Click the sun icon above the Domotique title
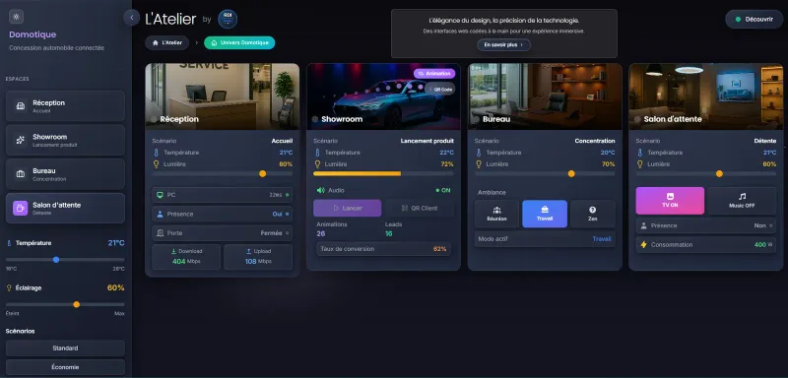This screenshot has width=788, height=378. tap(16, 17)
